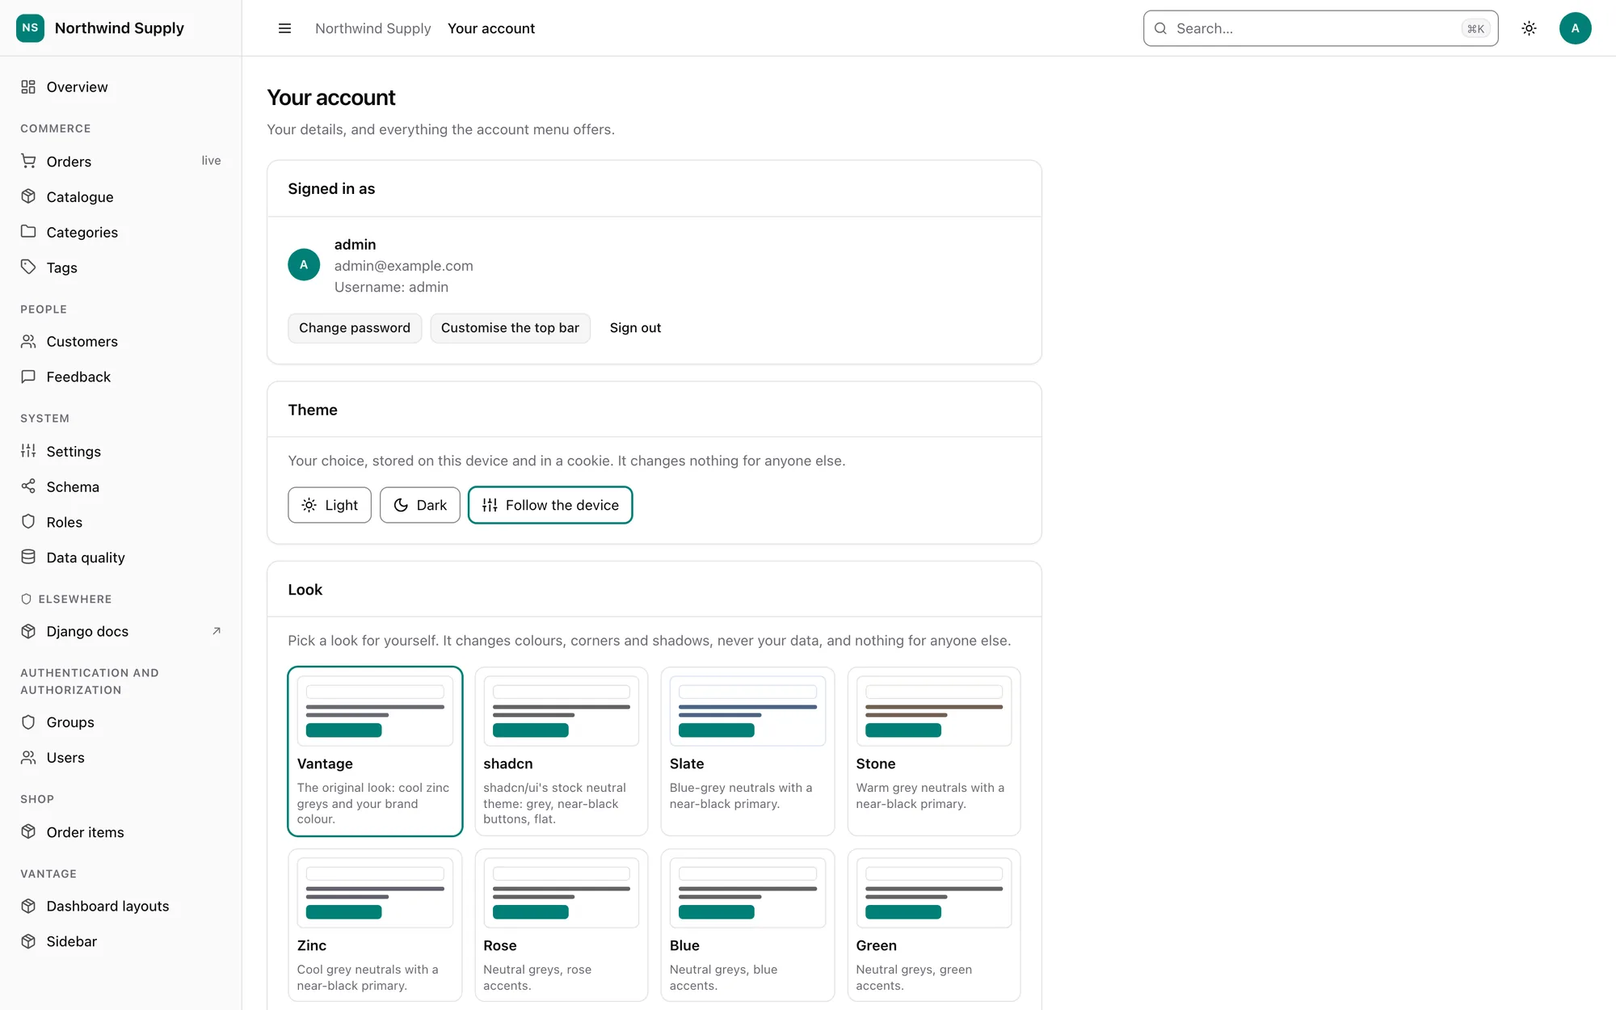Viewport: 1616px width, 1010px height.
Task: Click the Catalogue box icon
Action: tap(28, 196)
